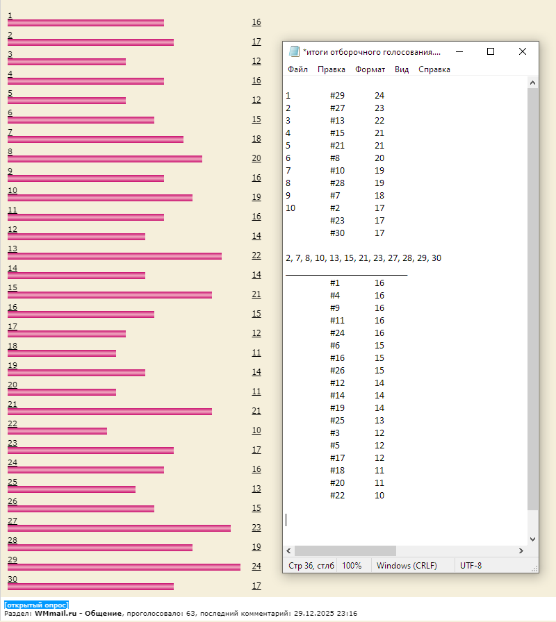Minimize the Notepad window
Viewport: 556px width, 622px height.
click(x=459, y=51)
